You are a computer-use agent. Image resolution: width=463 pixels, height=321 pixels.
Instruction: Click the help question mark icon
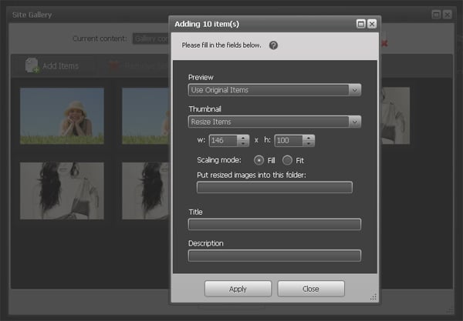273,45
